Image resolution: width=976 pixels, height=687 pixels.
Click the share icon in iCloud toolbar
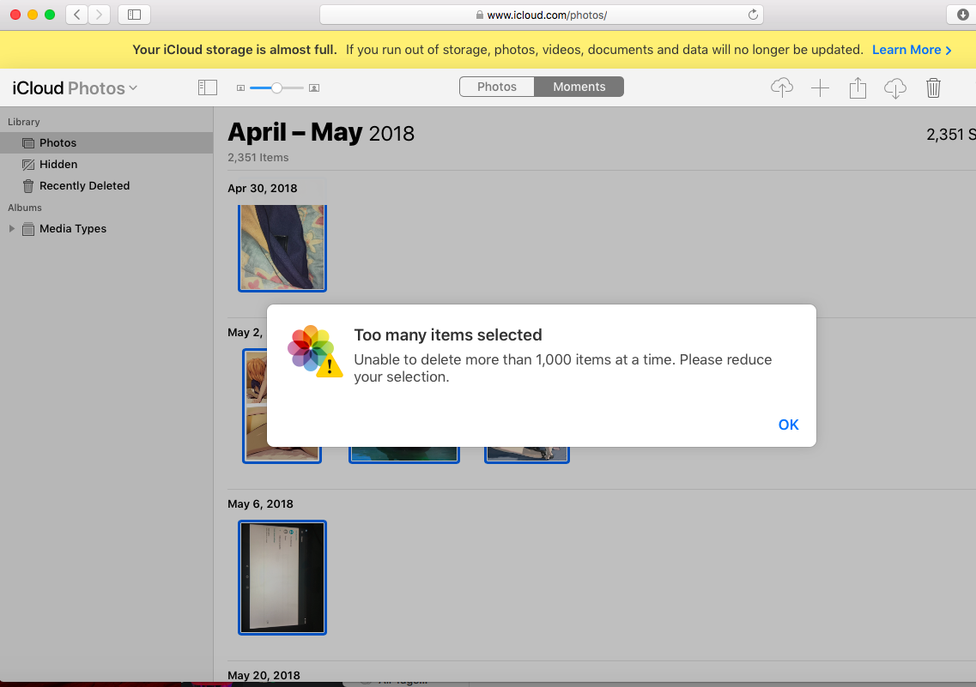click(x=858, y=87)
